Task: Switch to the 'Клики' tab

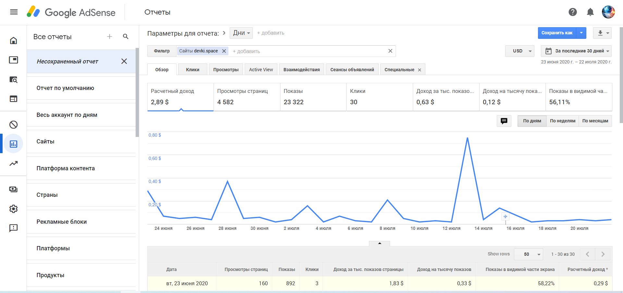Action: (192, 70)
